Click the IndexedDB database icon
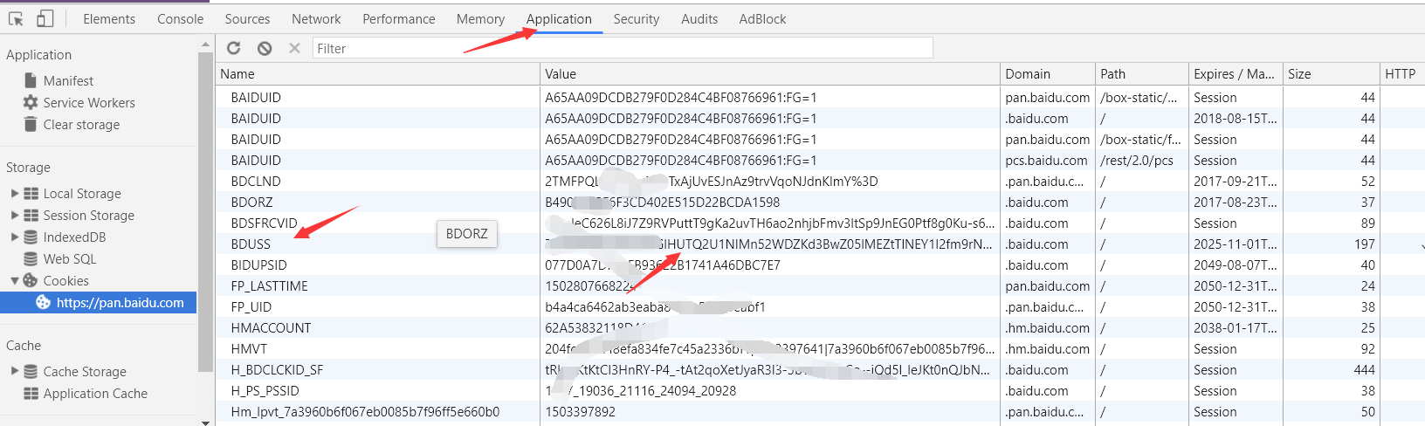 (x=31, y=237)
